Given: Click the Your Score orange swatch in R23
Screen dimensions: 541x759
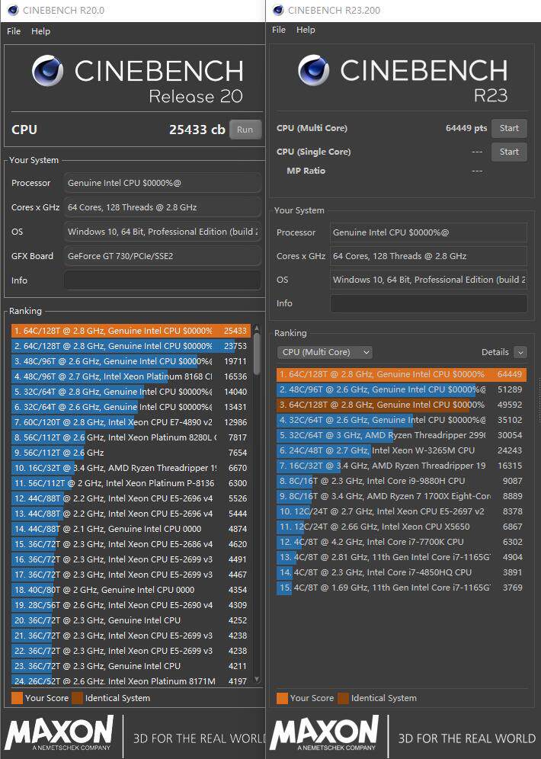Looking at the screenshot, I should click(x=282, y=699).
